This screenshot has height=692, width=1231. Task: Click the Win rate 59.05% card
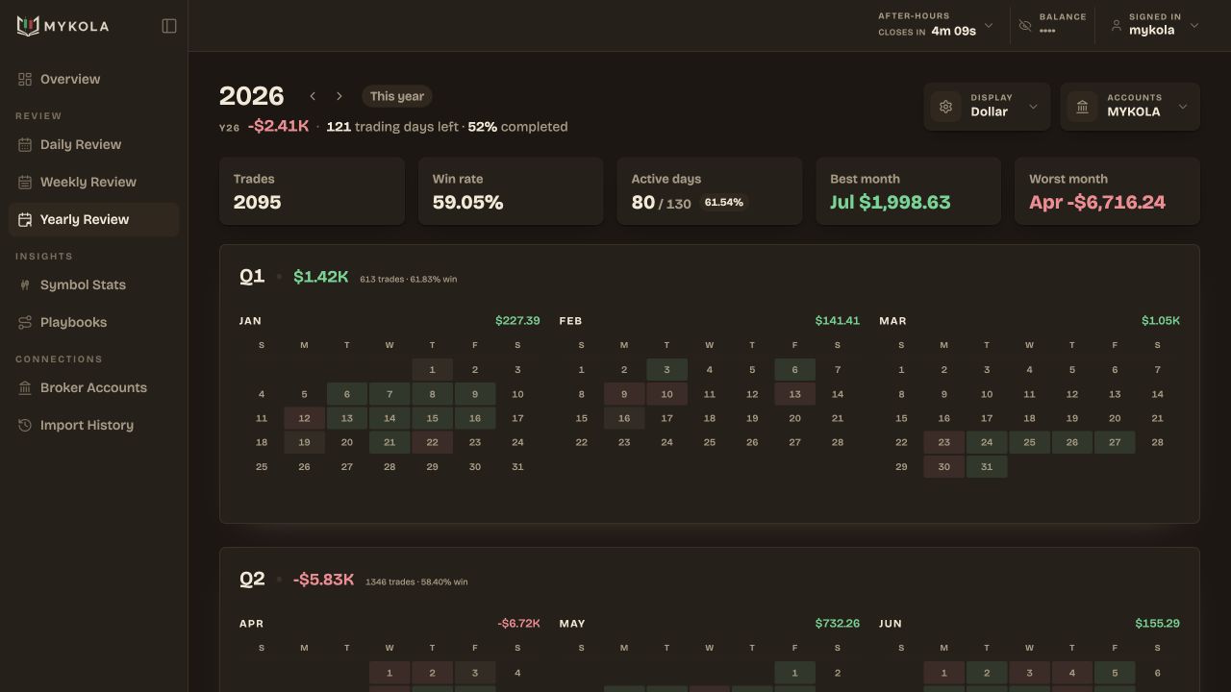511,191
